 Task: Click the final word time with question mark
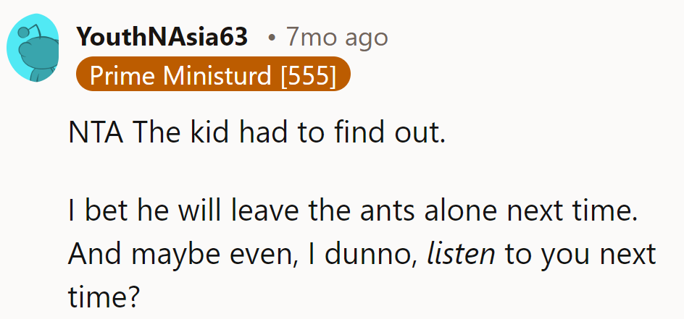coord(104,294)
